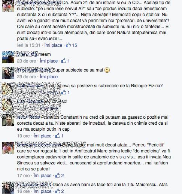Click 'Îmi place' on the 16 ore comment
Image resolution: width=182 pixels, height=194 pixels.
(43, 191)
